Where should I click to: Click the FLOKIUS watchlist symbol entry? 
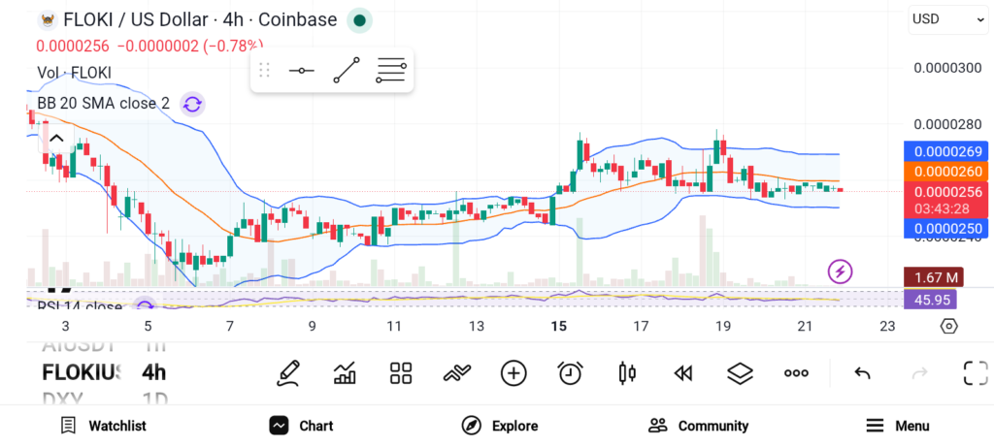(x=82, y=372)
